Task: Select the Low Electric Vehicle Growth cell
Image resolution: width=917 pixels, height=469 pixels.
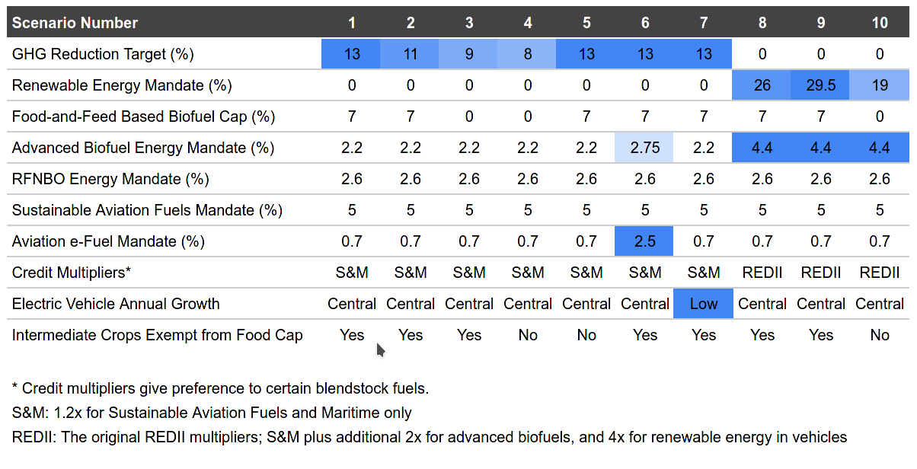Action: pos(703,304)
